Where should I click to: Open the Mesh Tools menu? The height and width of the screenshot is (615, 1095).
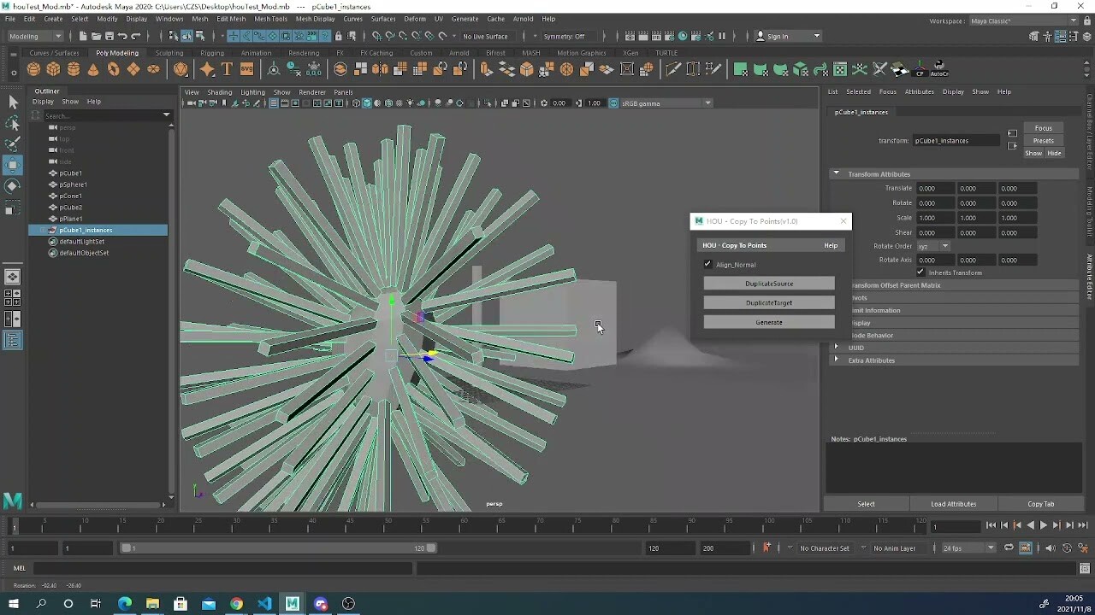coord(271,18)
